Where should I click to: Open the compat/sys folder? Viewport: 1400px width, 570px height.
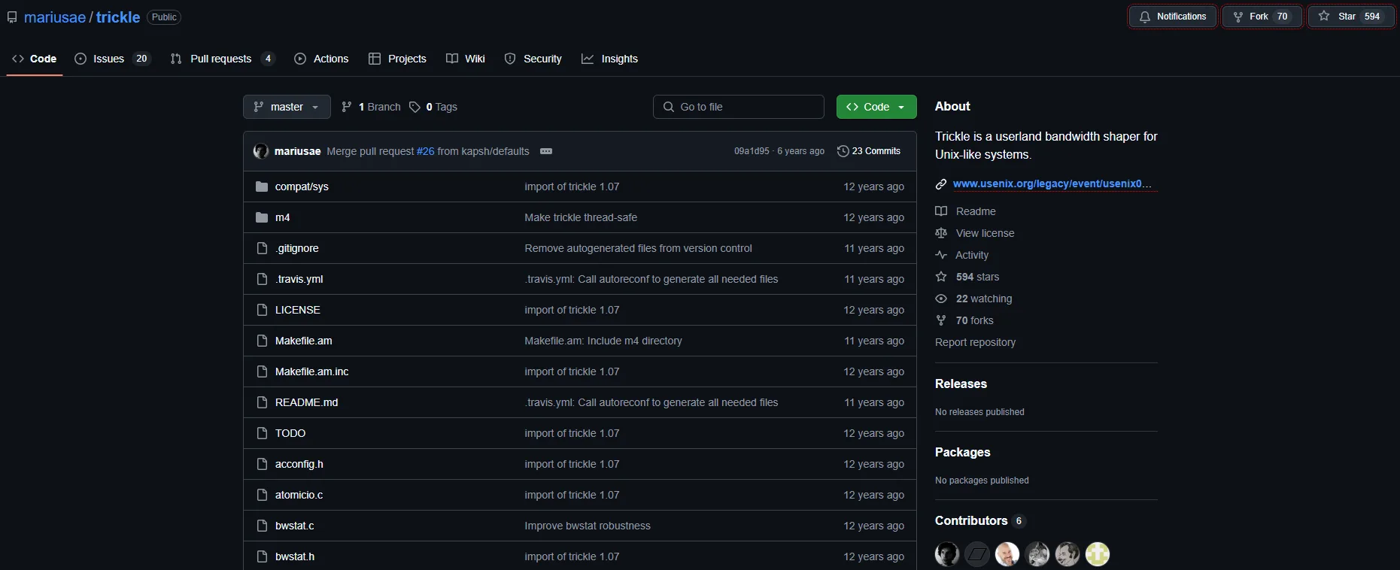tap(302, 186)
